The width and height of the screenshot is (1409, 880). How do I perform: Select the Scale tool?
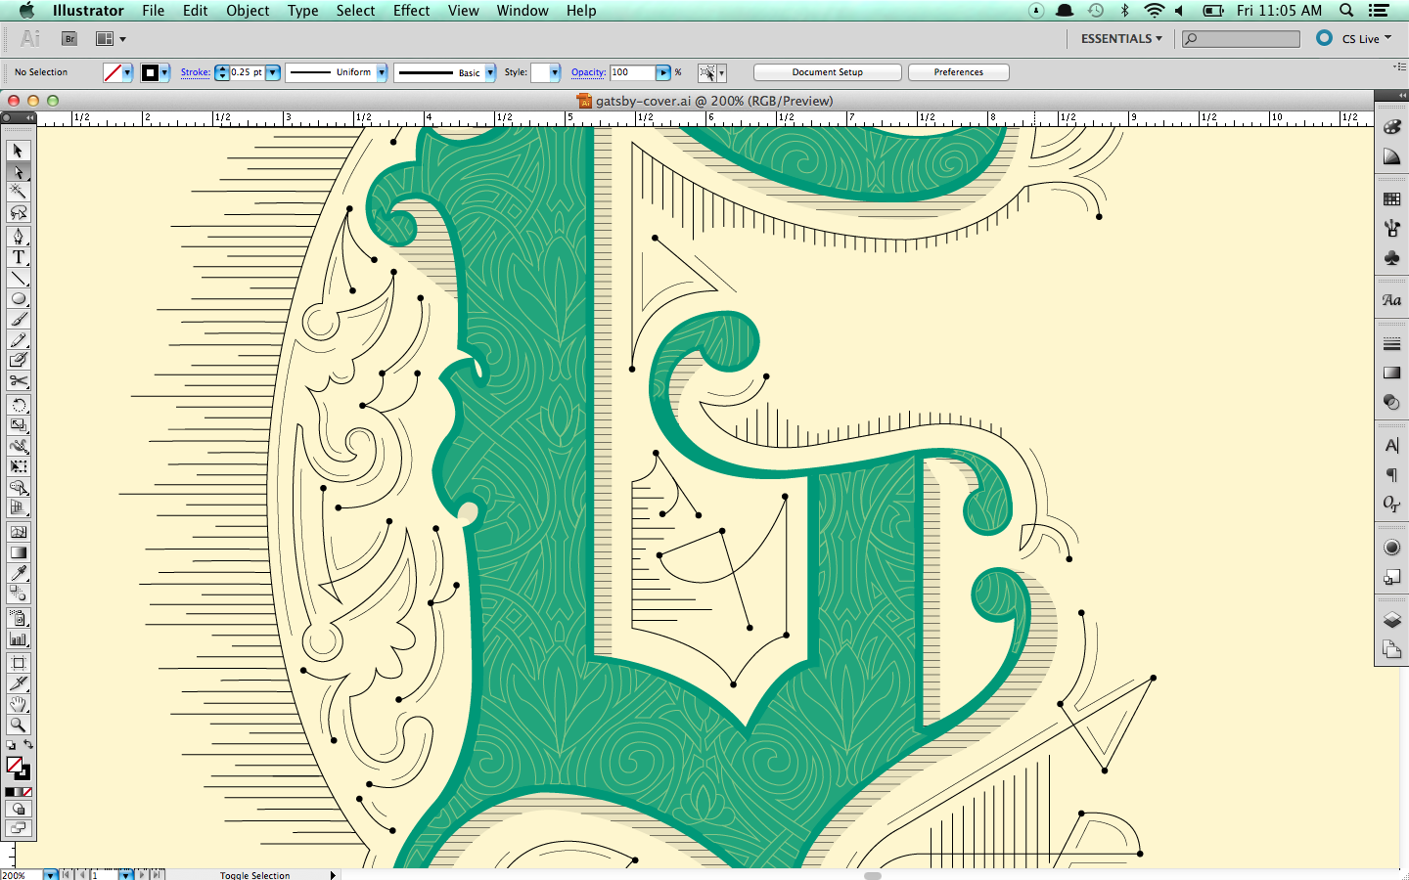pyautogui.click(x=18, y=425)
